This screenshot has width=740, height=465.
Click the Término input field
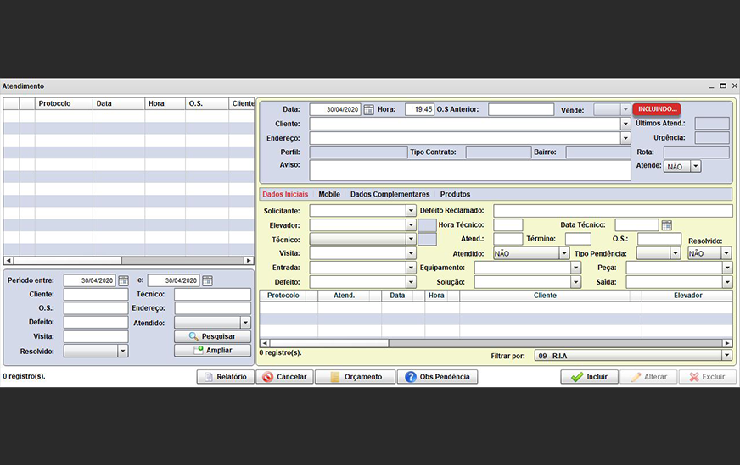[578, 239]
